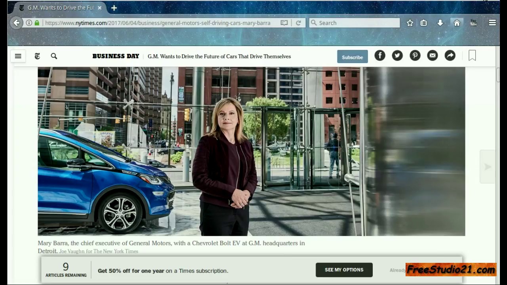Click the article headline in the header bar

coord(219,56)
